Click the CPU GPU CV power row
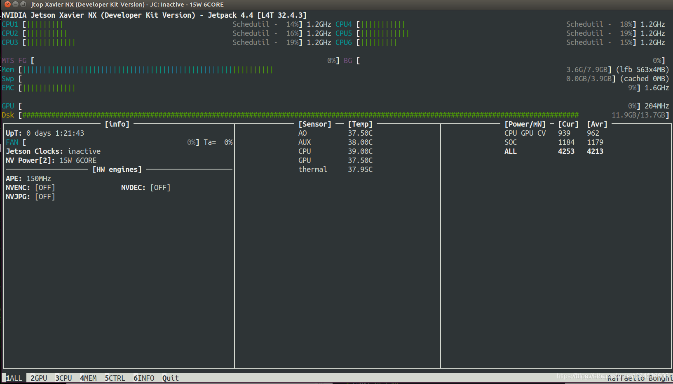 click(x=552, y=133)
